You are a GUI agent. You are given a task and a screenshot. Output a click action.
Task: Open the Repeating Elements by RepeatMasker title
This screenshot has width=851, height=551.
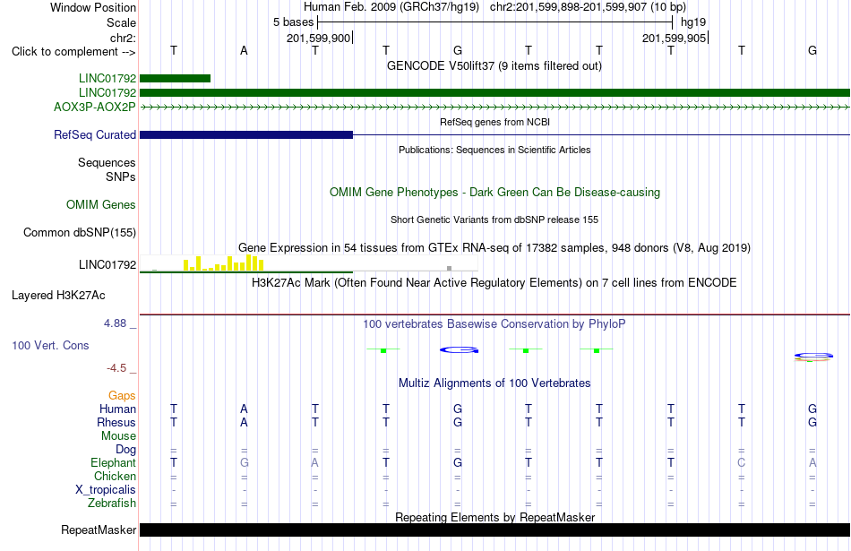[494, 517]
